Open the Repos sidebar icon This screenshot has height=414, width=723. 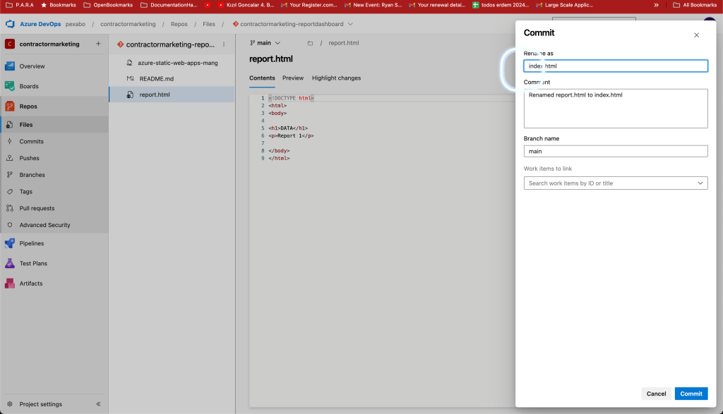(x=10, y=106)
